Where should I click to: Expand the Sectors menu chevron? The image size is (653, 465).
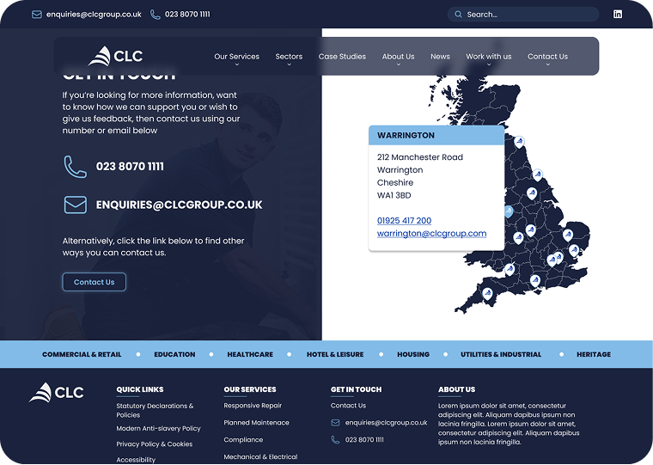[289, 64]
